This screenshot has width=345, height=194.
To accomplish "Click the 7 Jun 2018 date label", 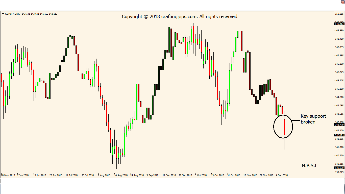I will [23, 175].
